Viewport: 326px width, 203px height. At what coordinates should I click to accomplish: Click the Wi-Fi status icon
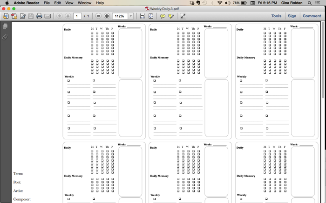pos(219,3)
